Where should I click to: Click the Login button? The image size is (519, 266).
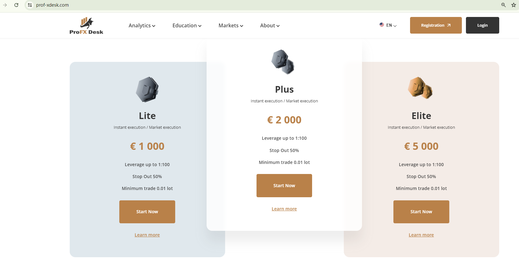[482, 25]
